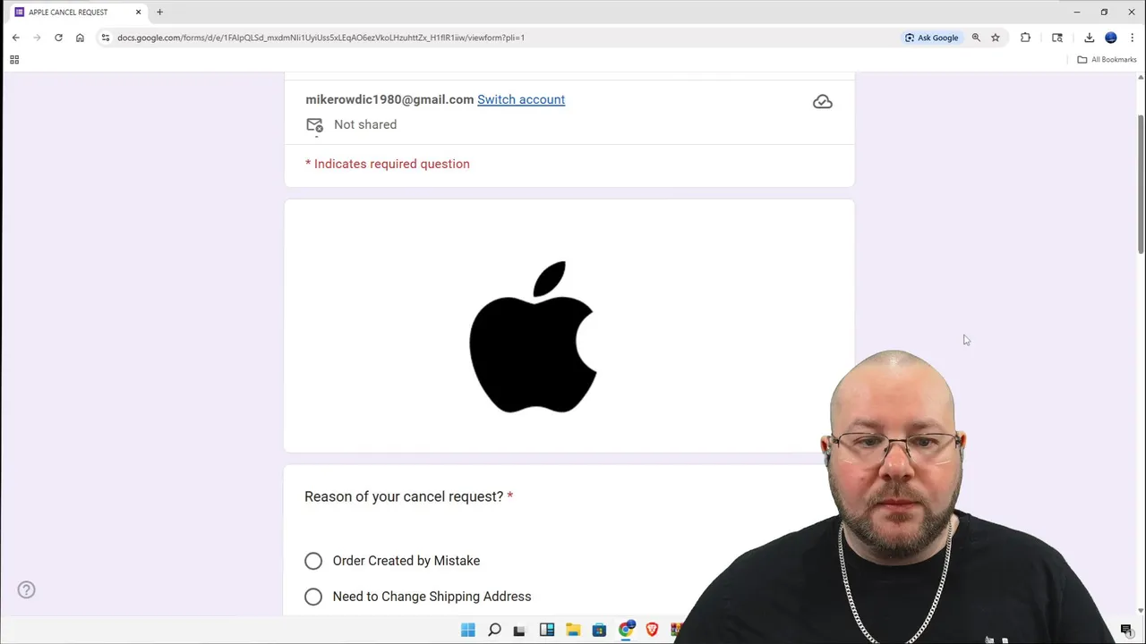Click the mikerowdic1980@gmail.com account text
The image size is (1146, 644).
(389, 99)
